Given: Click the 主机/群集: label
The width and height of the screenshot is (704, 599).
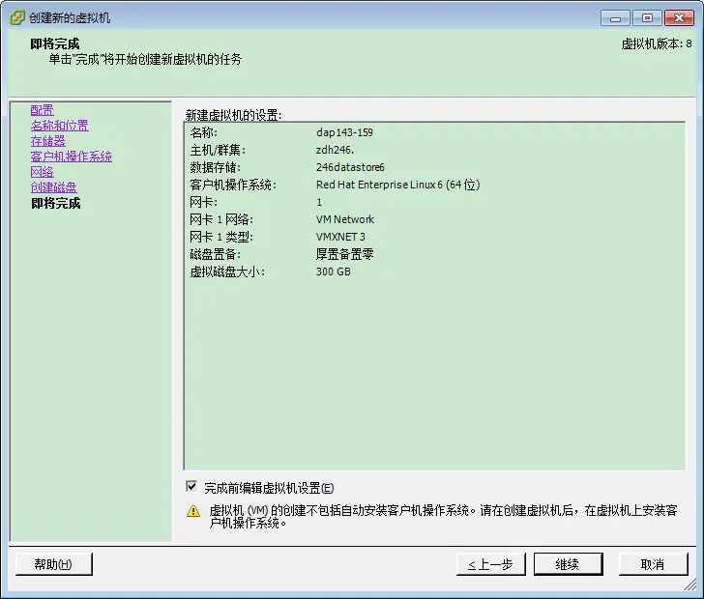Looking at the screenshot, I should click(x=218, y=150).
